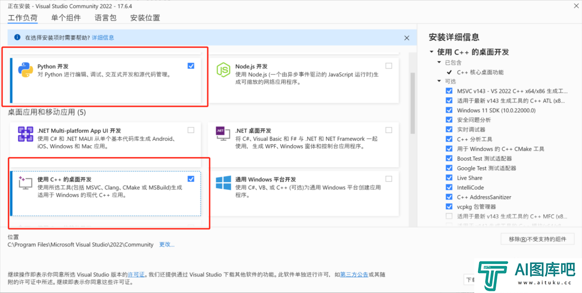Click 更改... to change install location

167,245
